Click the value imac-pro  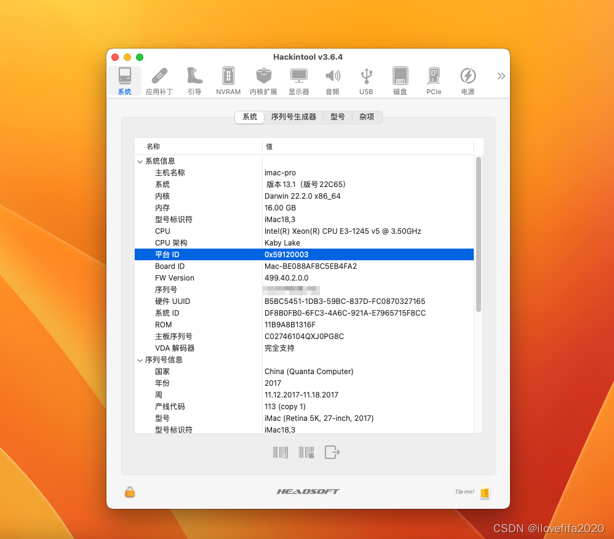280,173
